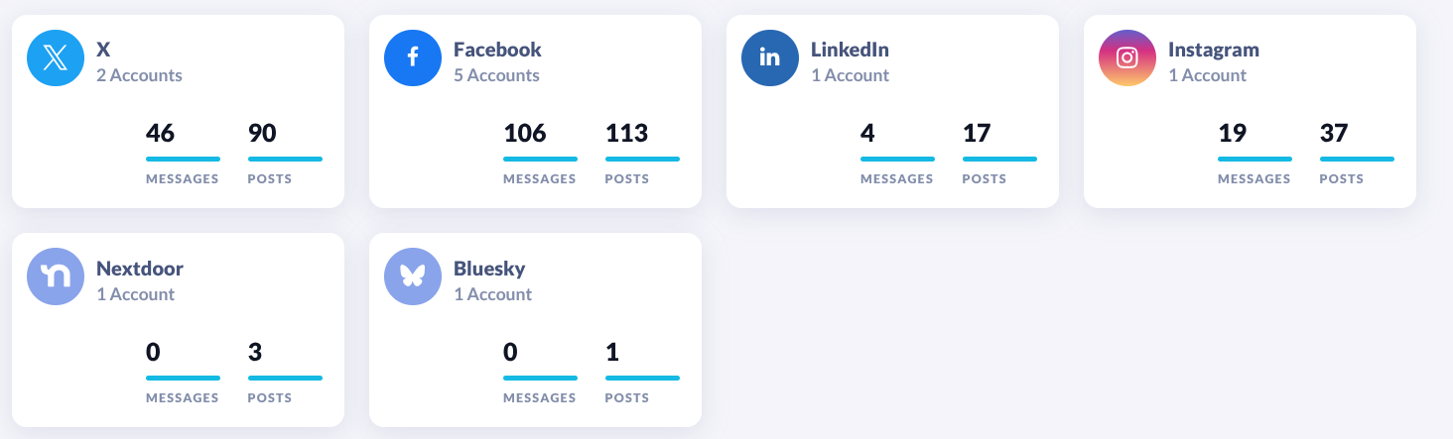Click the Instagram logo icon
The image size is (1453, 439).
1127,58
